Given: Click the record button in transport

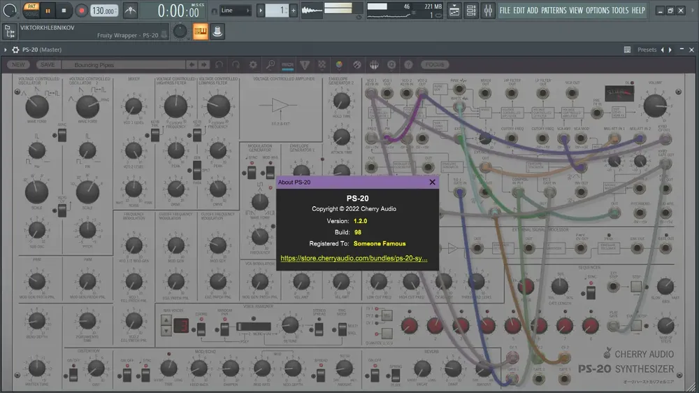Looking at the screenshot, I should pos(81,10).
